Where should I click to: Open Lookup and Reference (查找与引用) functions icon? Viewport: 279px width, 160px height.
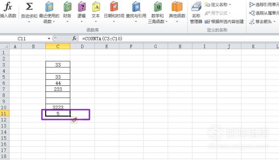pos(136,7)
